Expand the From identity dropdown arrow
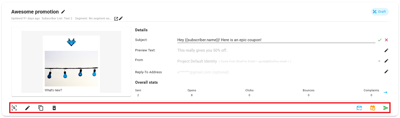 coord(379,61)
